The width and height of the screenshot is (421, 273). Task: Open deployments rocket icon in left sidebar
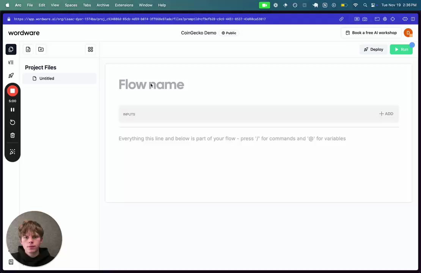click(x=11, y=75)
